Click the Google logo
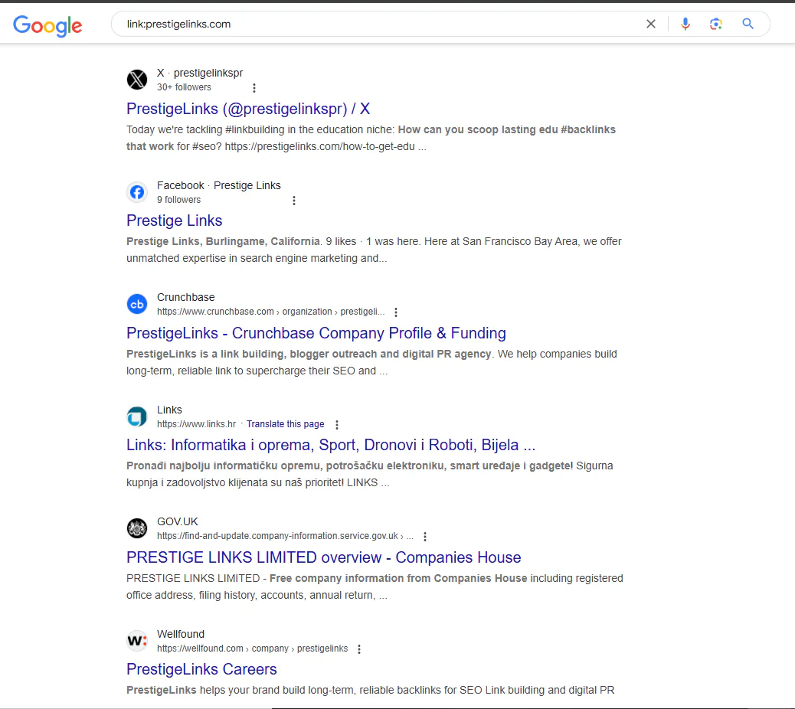The height and width of the screenshot is (709, 795). click(x=47, y=25)
